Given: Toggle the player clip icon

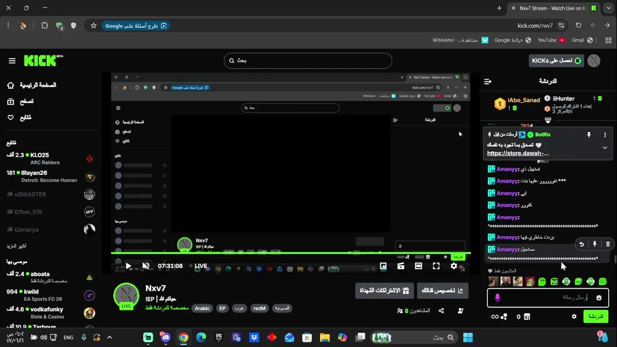Looking at the screenshot, I should (x=401, y=266).
